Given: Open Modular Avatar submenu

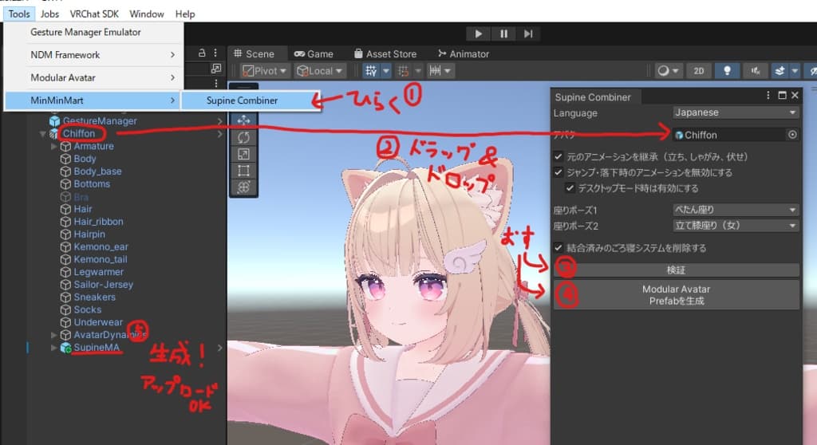Looking at the screenshot, I should [x=94, y=77].
